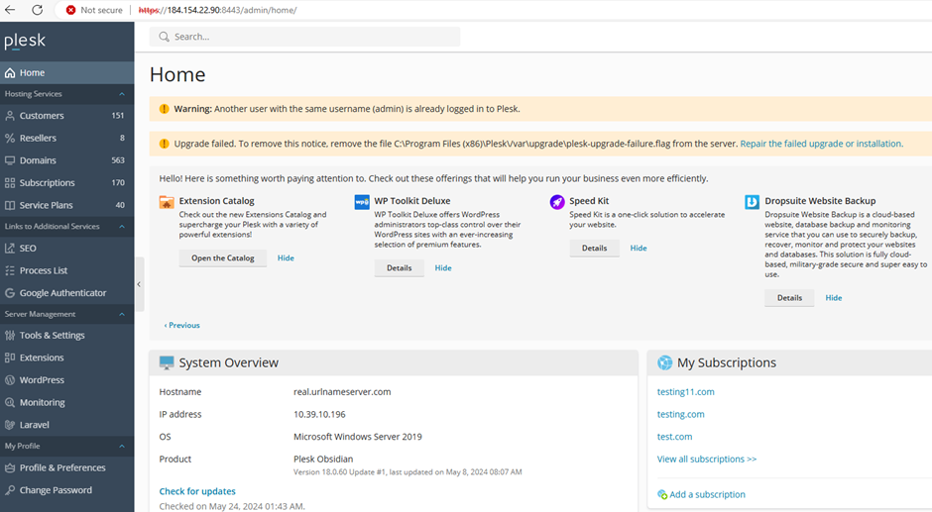
Task: Open the test.com subscription
Action: point(674,437)
